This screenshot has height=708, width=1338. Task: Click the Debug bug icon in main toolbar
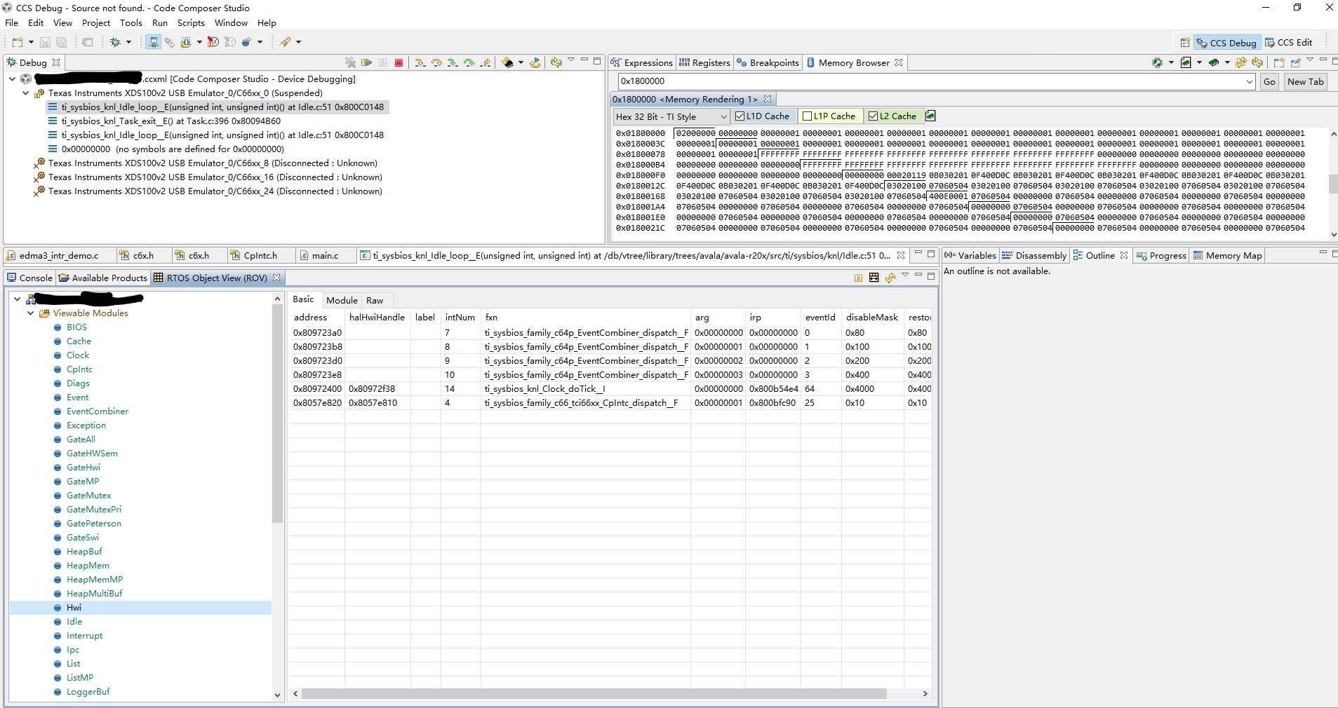point(116,42)
